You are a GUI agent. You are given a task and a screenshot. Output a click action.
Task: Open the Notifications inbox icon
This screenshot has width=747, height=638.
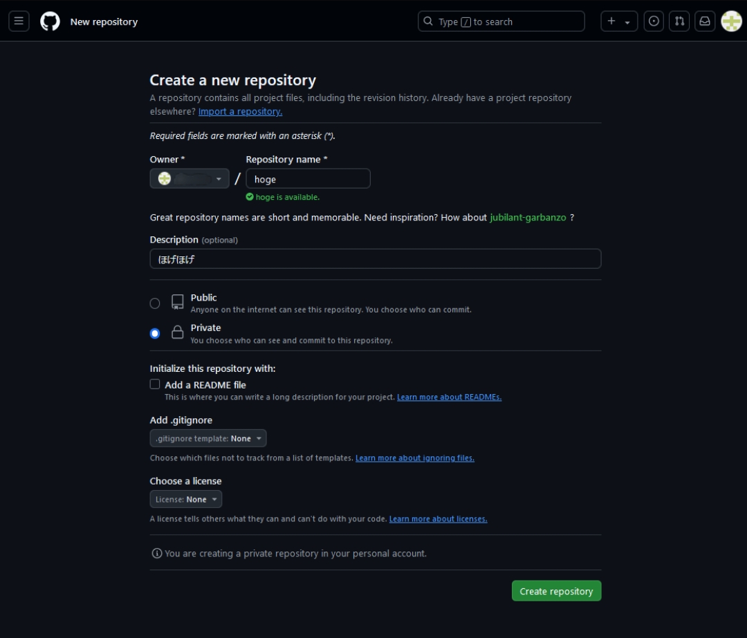coord(705,21)
